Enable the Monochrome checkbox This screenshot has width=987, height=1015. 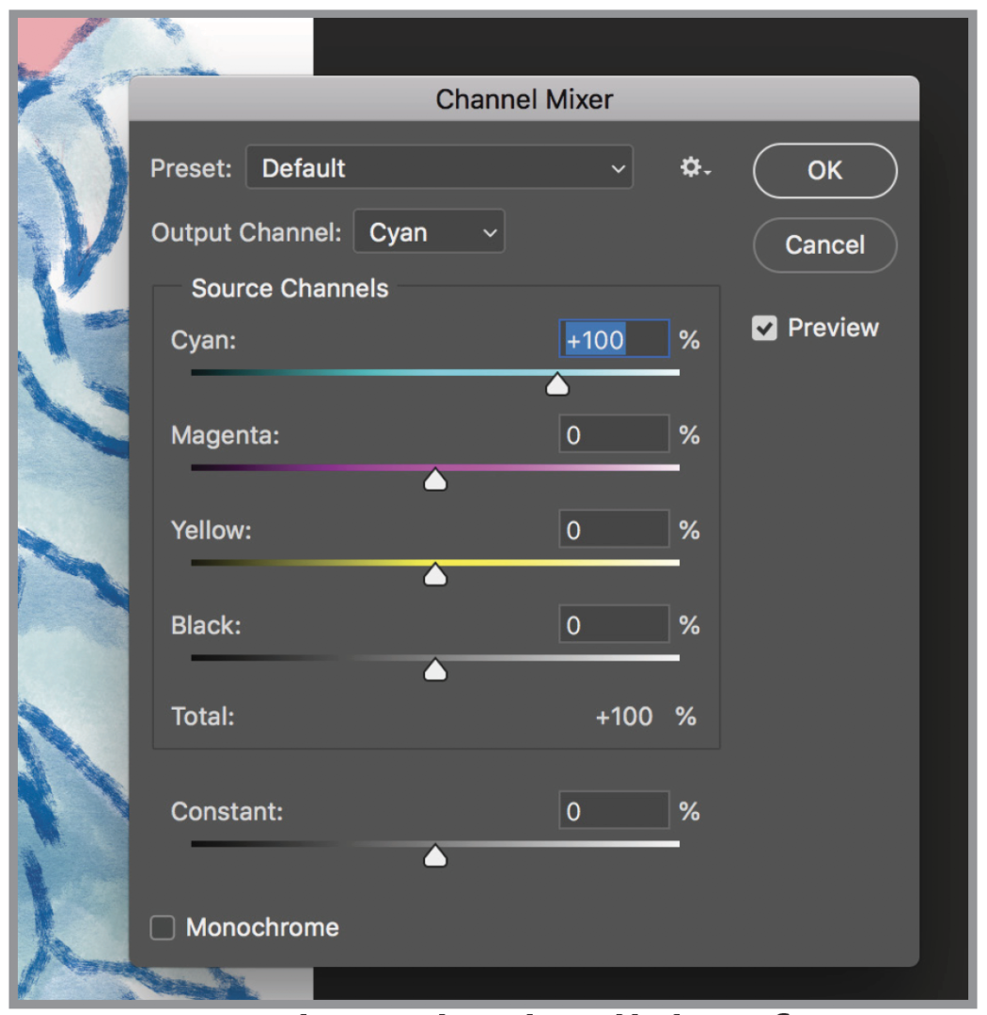[x=163, y=929]
